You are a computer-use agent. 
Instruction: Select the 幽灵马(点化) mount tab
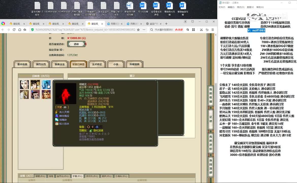point(63,176)
